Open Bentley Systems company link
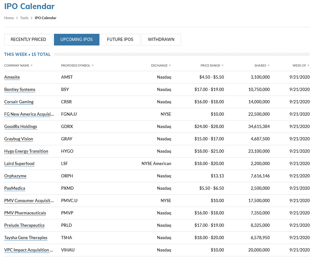This screenshot has width=313, height=258. coord(20,90)
